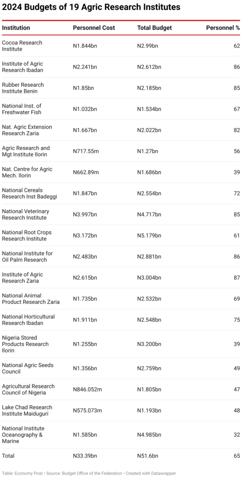Viewport: 242px width, 478px height.
Task: Select the N717.55m personnel cost cell
Action: click(x=86, y=151)
